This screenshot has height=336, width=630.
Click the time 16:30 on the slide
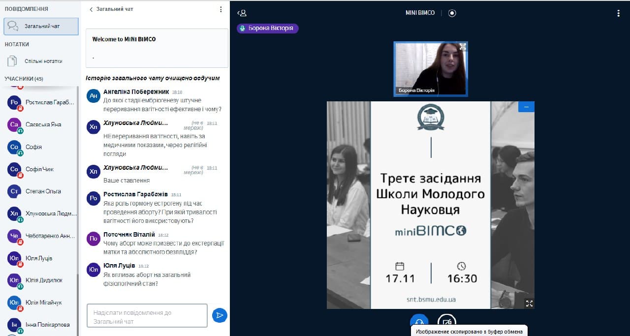coord(462,278)
